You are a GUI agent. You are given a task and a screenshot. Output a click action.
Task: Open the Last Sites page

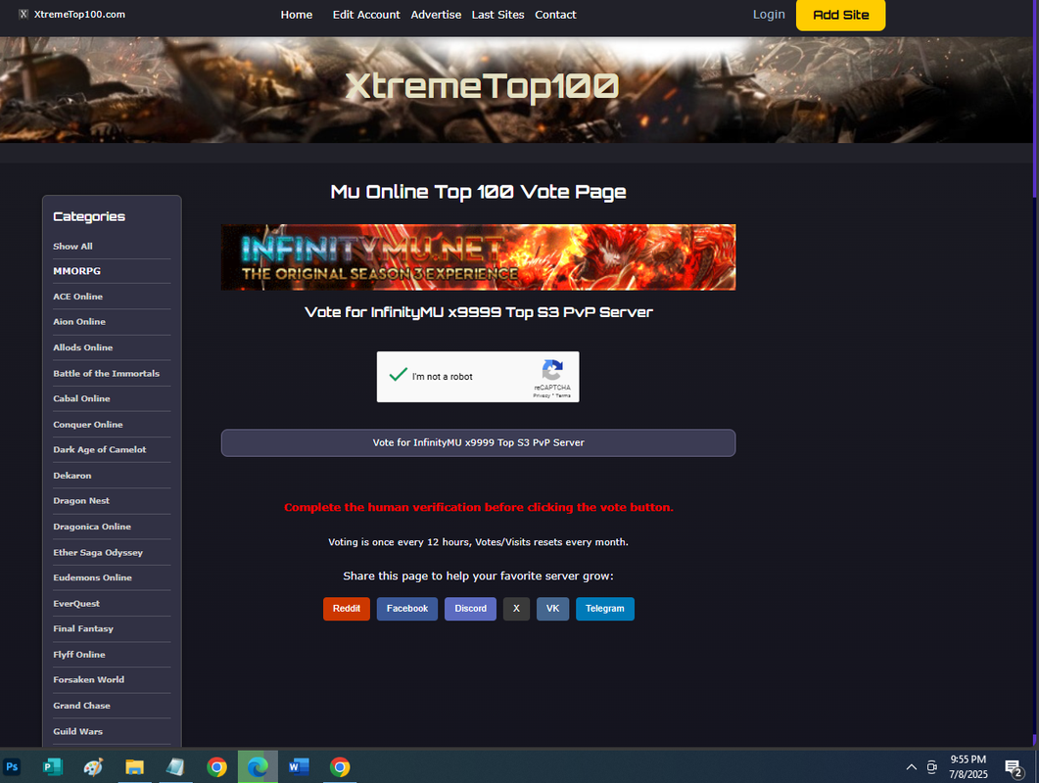[x=497, y=15]
